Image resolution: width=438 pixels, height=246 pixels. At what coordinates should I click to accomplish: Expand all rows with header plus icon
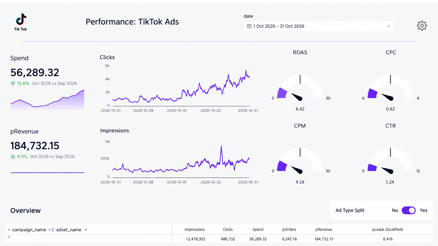point(9,230)
